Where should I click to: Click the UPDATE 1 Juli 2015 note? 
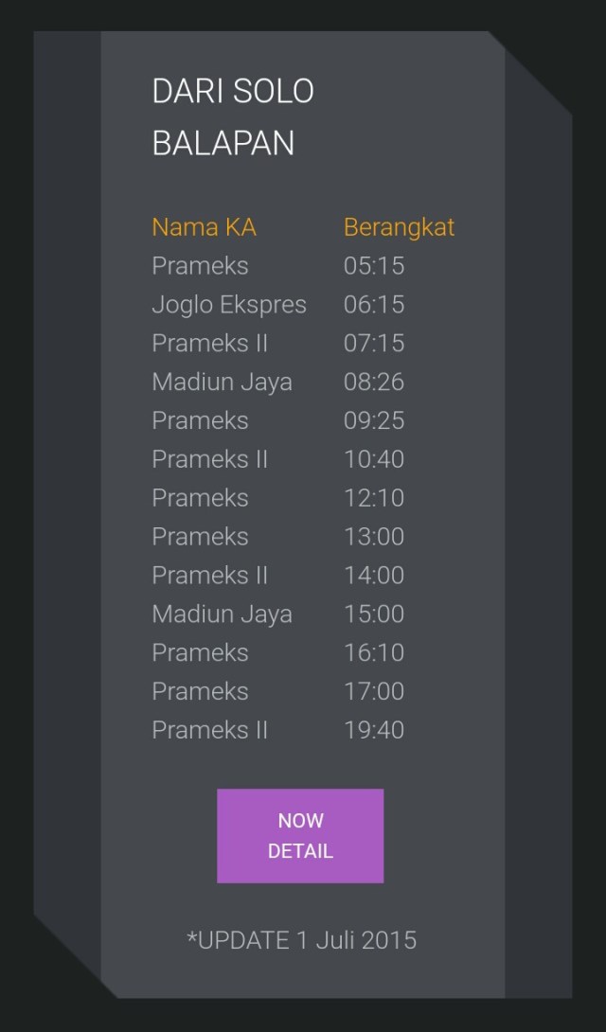coord(302,940)
